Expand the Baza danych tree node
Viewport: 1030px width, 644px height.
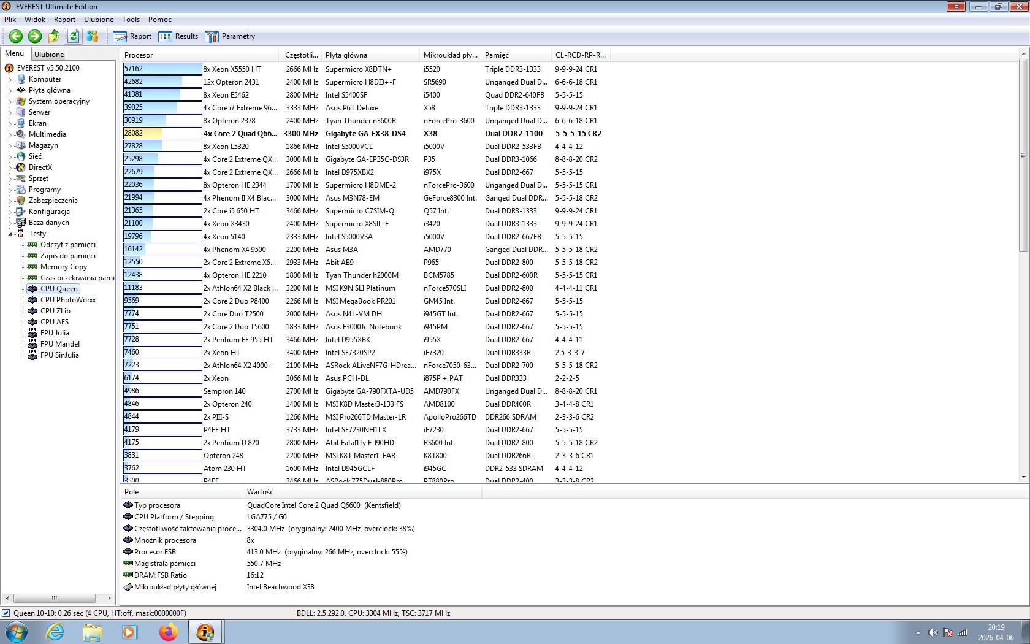point(10,223)
